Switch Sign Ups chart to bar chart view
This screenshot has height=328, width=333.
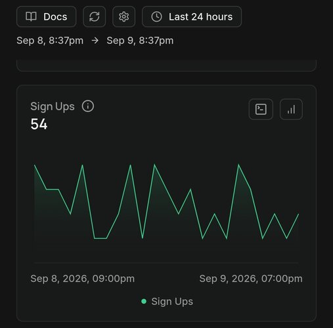[x=291, y=109]
